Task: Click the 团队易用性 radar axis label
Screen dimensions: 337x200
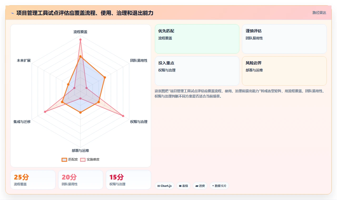Action: [x=139, y=60]
